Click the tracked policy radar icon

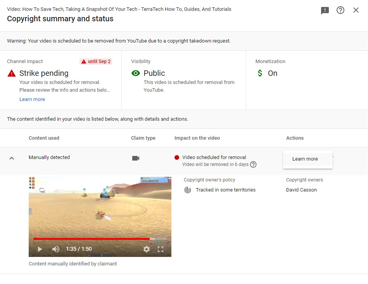188,190
